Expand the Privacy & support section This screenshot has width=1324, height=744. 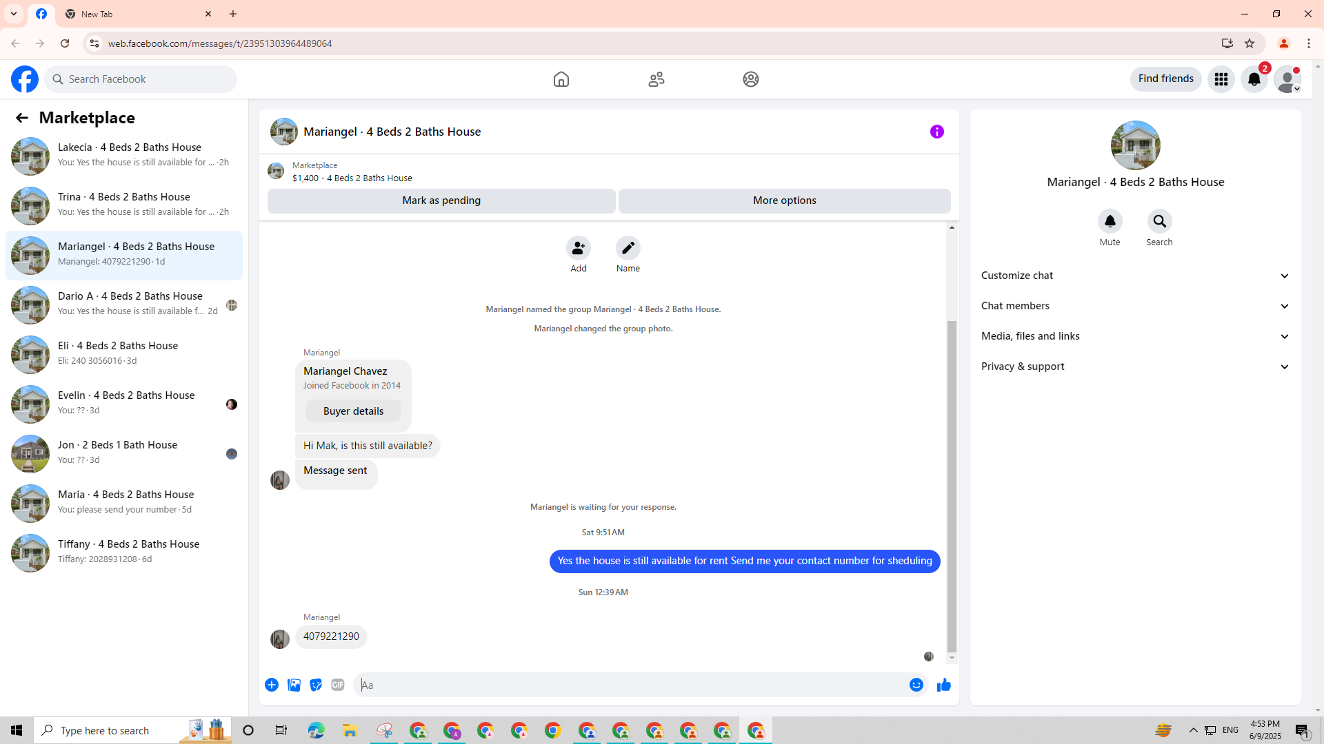tap(1135, 366)
